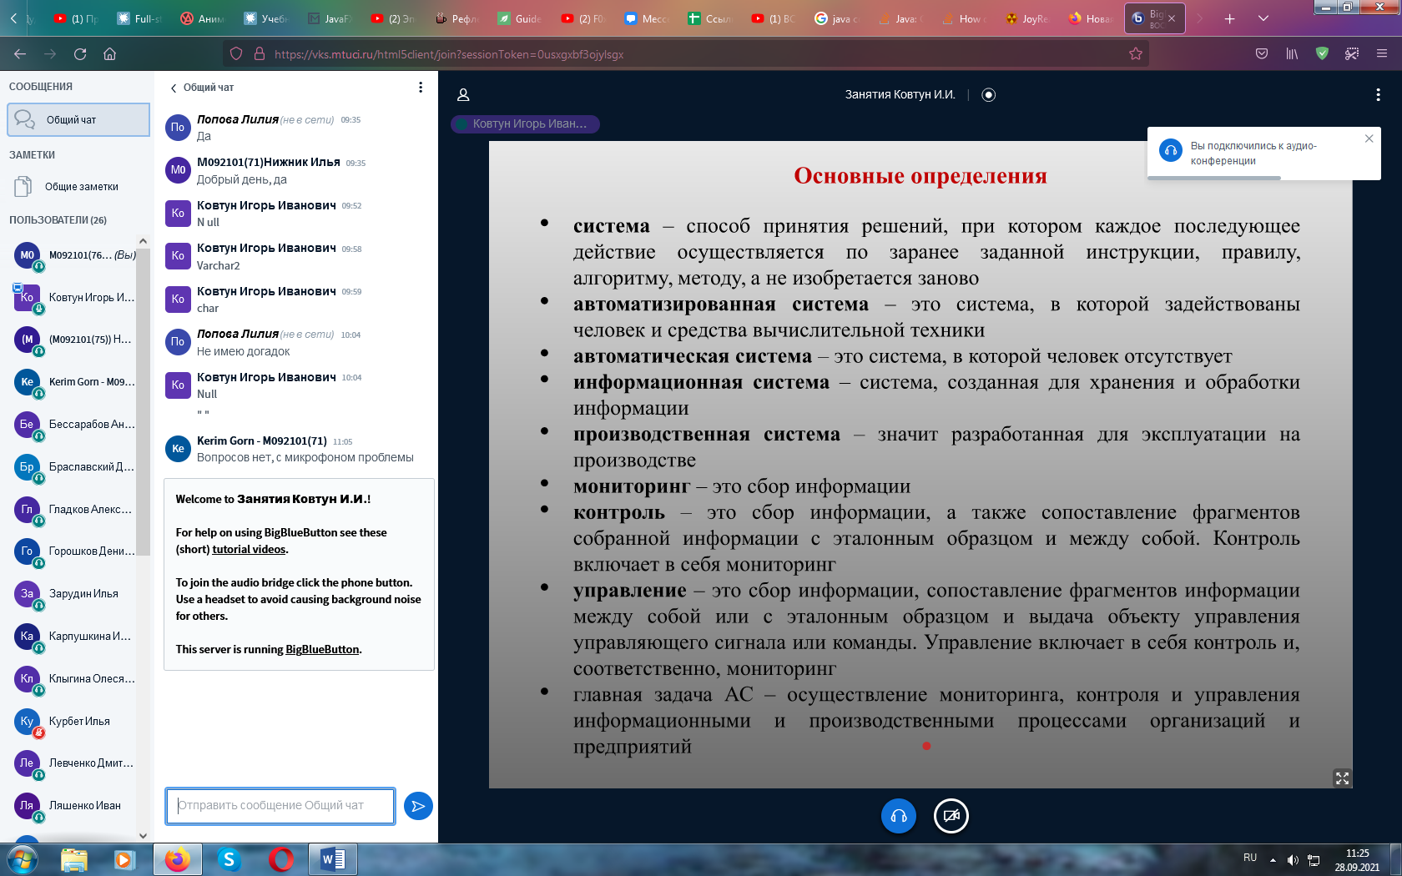Image resolution: width=1402 pixels, height=876 pixels.
Task: Bookmark this page with star icon
Action: click(1136, 54)
